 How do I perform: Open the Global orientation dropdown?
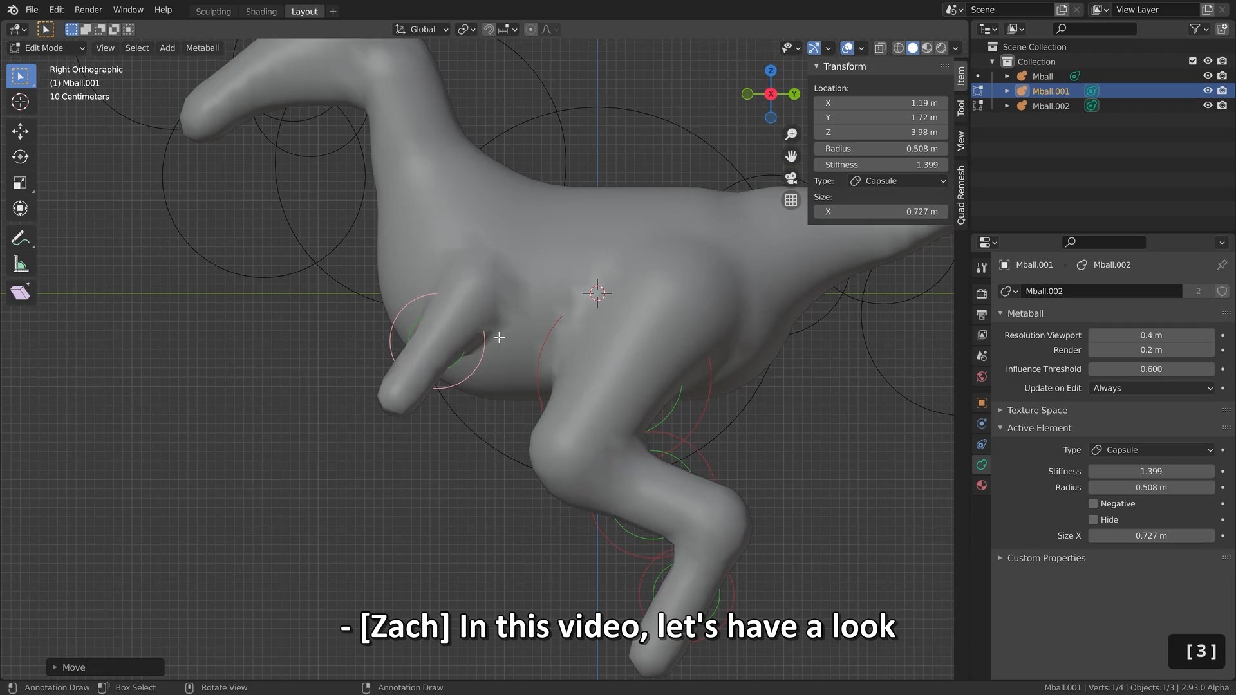click(422, 29)
